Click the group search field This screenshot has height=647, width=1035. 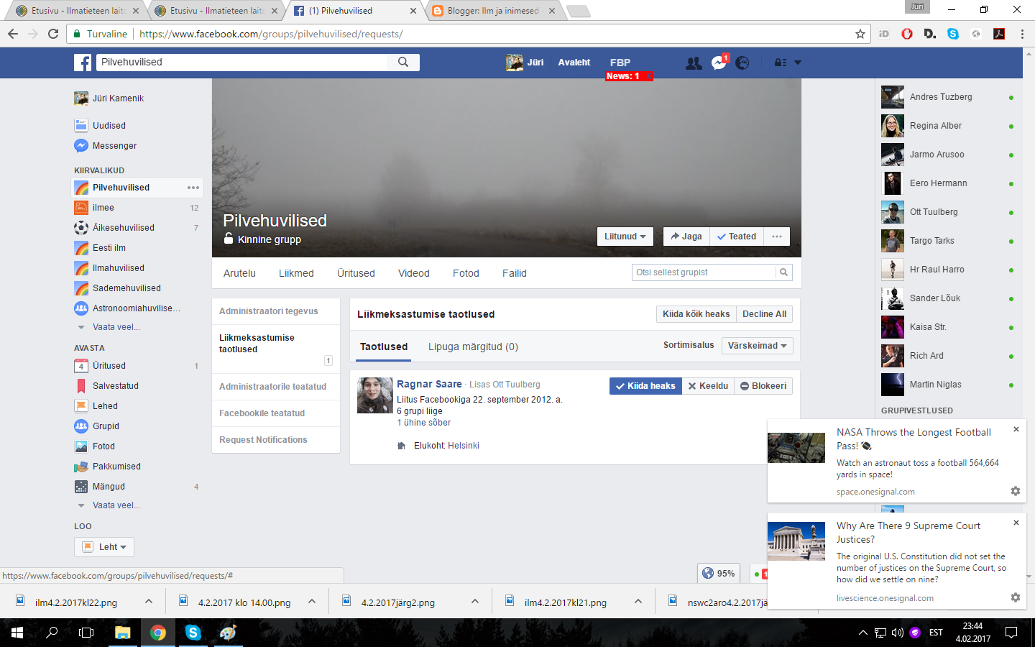(x=704, y=272)
